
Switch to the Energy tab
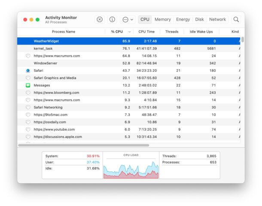coord(183,19)
